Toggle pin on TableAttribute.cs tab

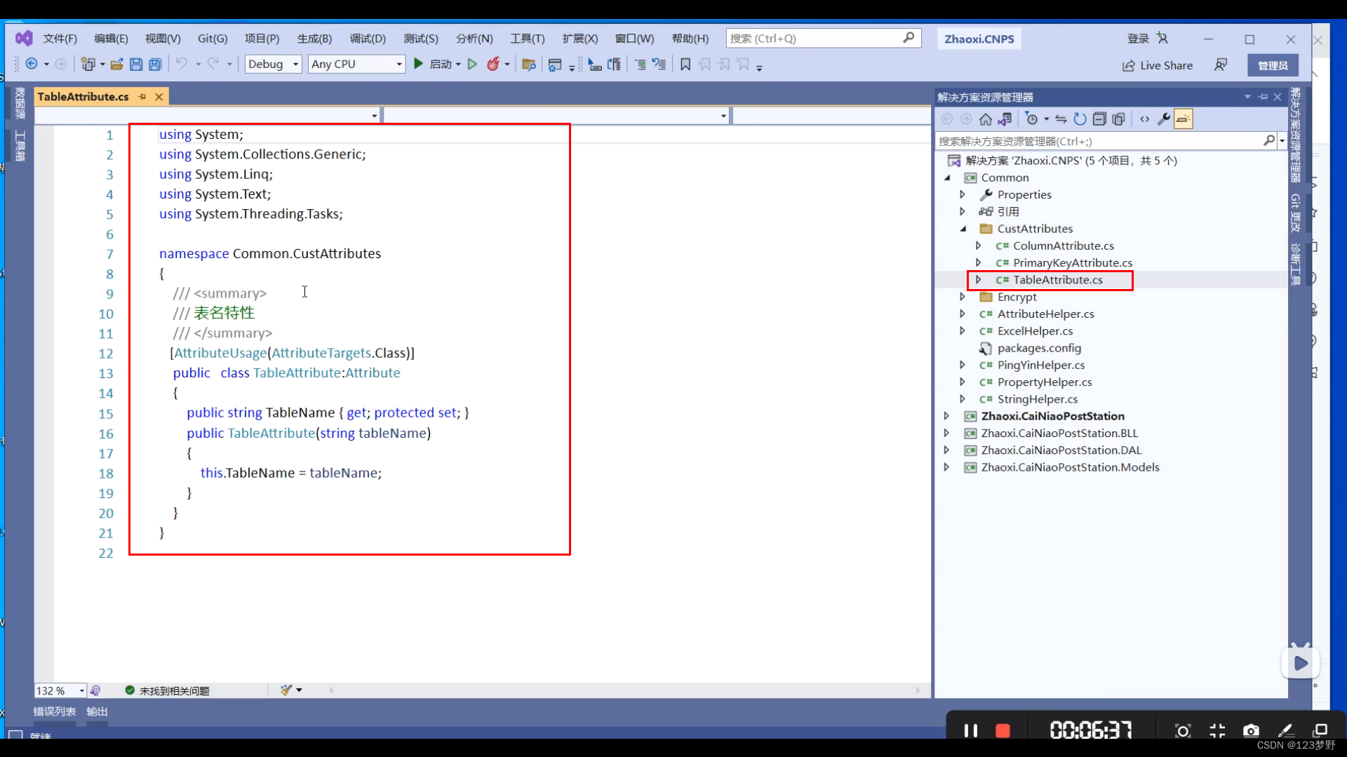[142, 97]
